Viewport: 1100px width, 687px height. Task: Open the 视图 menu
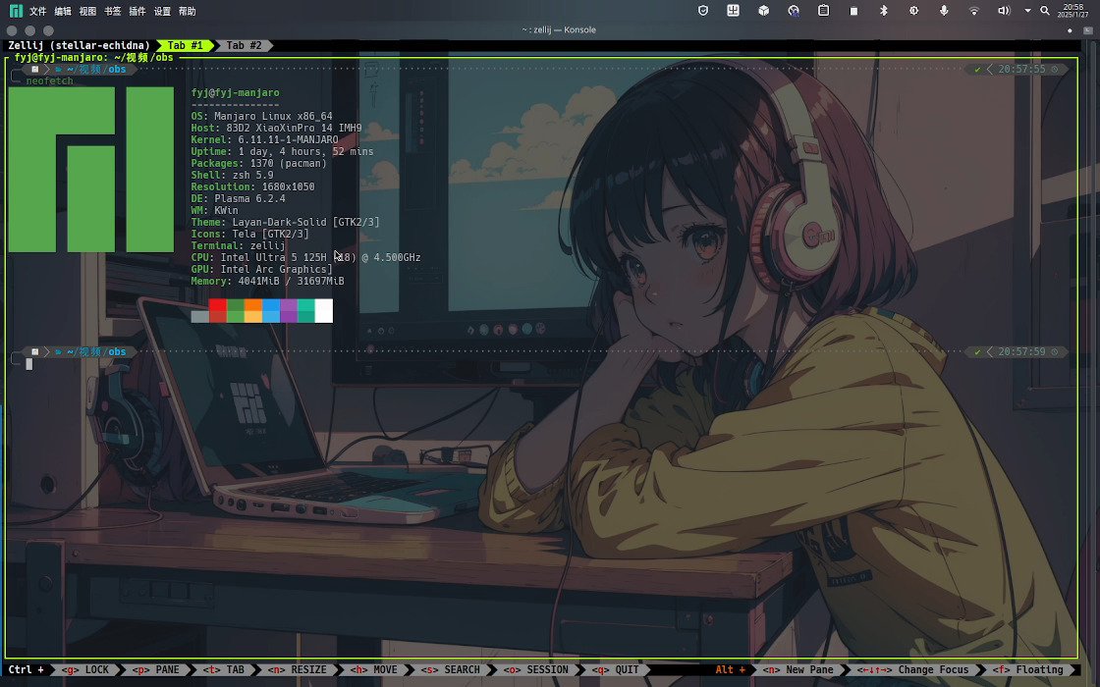point(87,11)
